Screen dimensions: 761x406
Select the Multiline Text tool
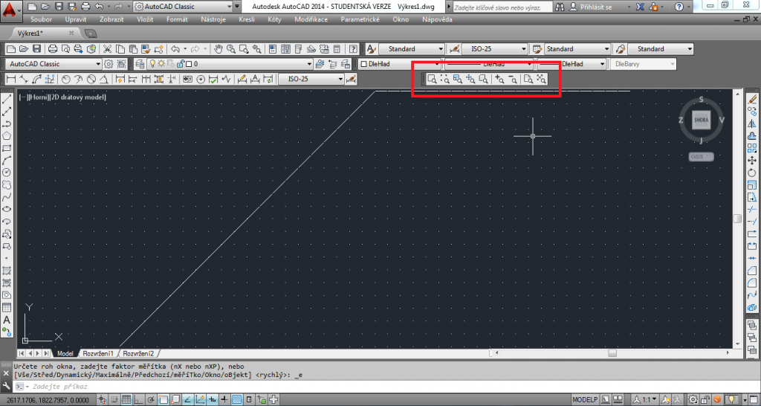pyautogui.click(x=7, y=320)
